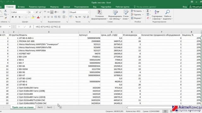The height and width of the screenshot is (113, 202).
Task: Select the Лист2 sheet tab
Action: point(50,107)
